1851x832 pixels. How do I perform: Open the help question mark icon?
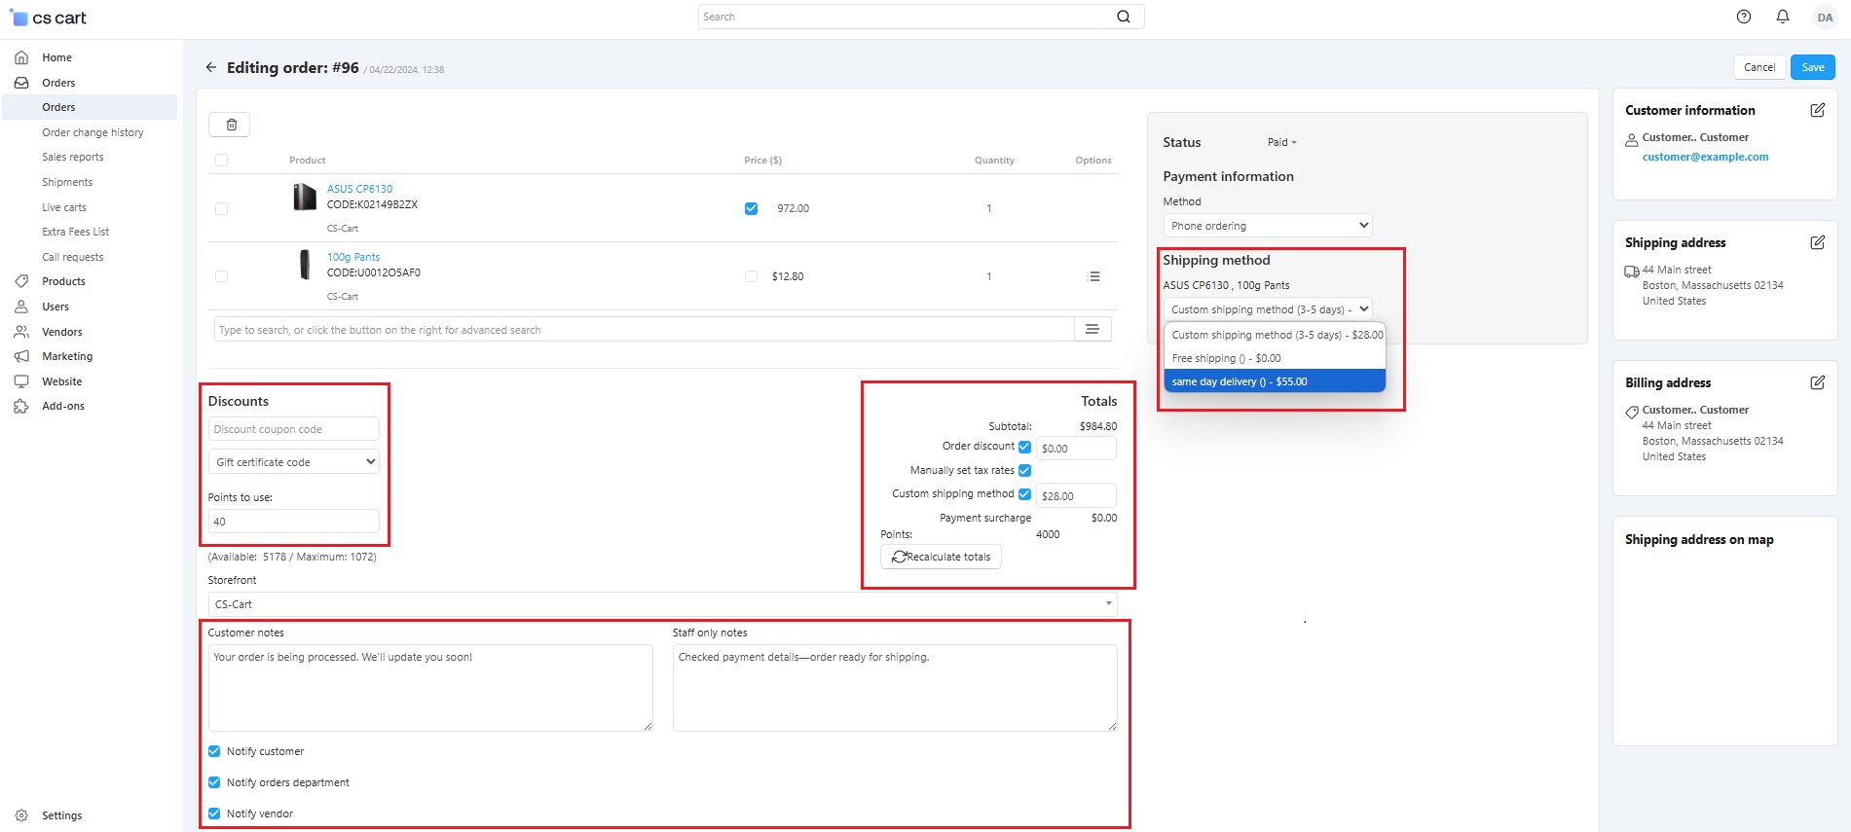1743,17
